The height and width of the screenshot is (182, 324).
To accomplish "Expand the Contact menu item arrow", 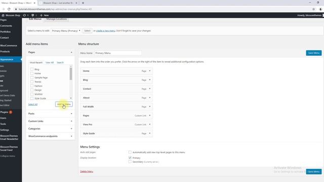I will point(150,89).
